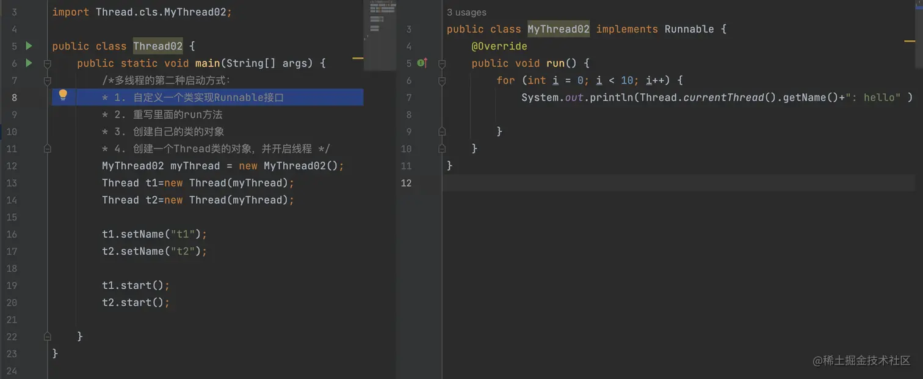Collapse the run() method fold marker in MyThread02
923x379 pixels.
click(442, 63)
